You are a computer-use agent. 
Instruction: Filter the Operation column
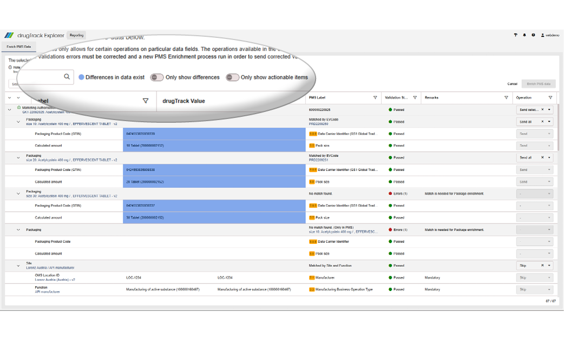550,98
